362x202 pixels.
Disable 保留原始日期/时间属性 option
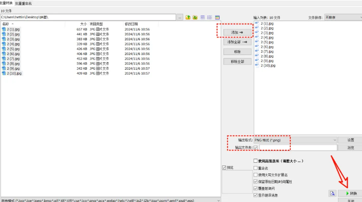pyautogui.click(x=255, y=181)
